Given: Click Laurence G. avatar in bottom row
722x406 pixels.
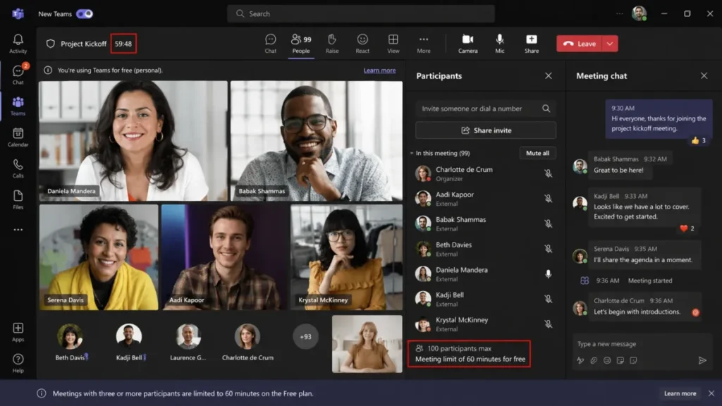Looking at the screenshot, I should [188, 336].
